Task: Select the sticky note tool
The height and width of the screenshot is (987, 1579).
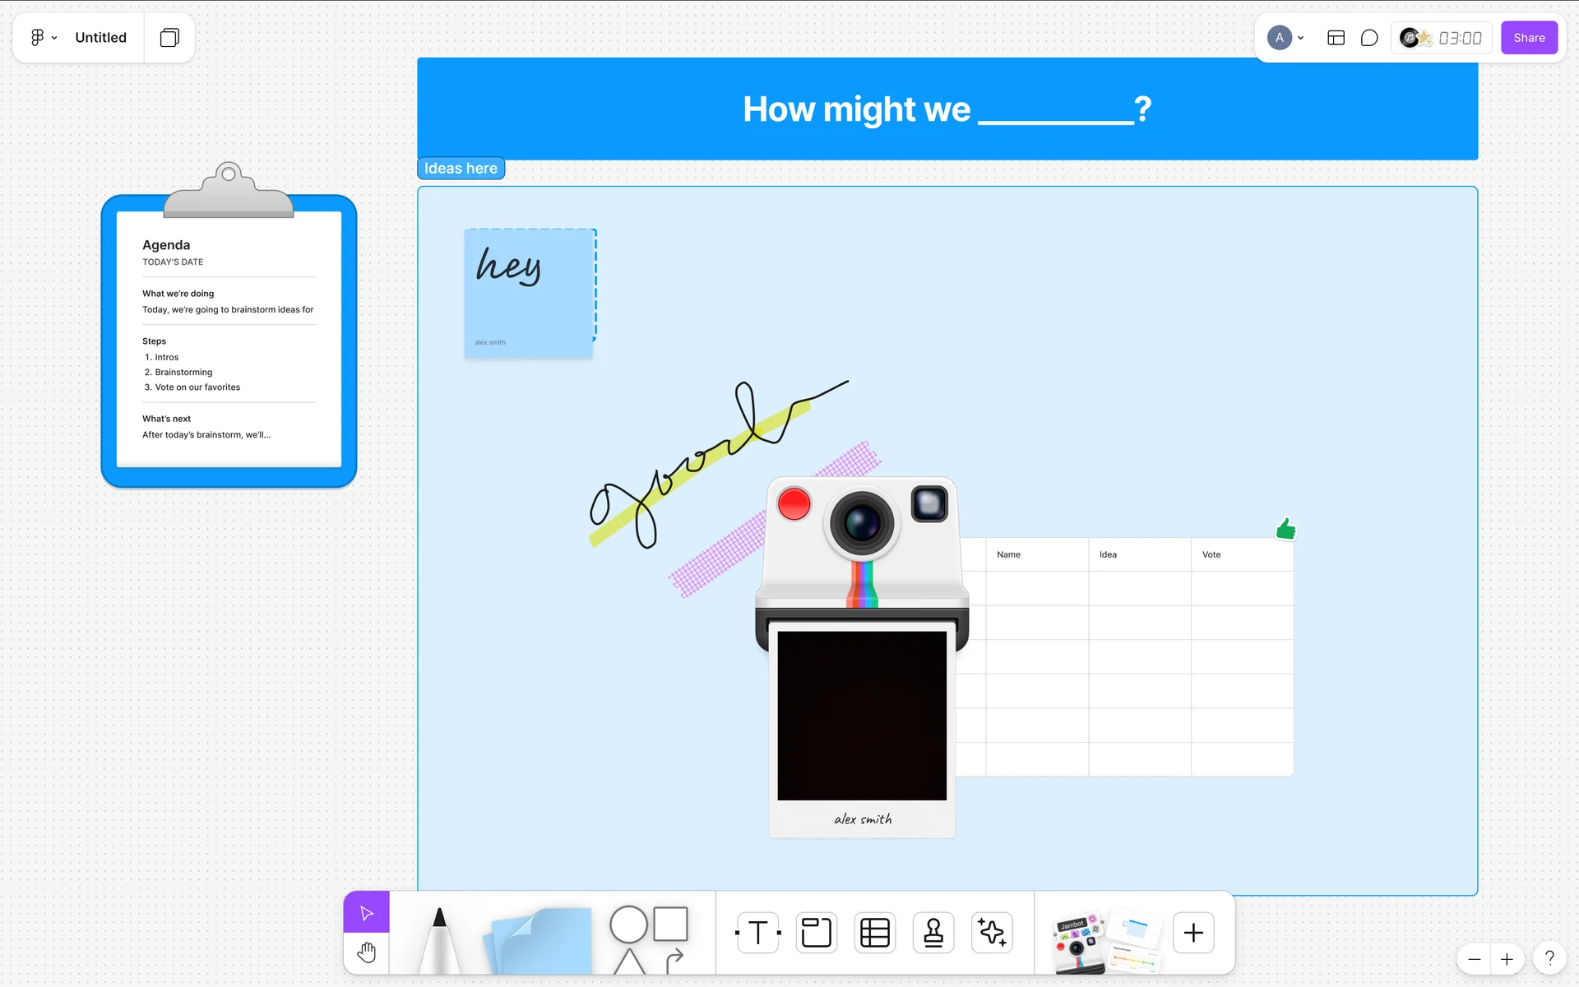Action: tap(541, 942)
